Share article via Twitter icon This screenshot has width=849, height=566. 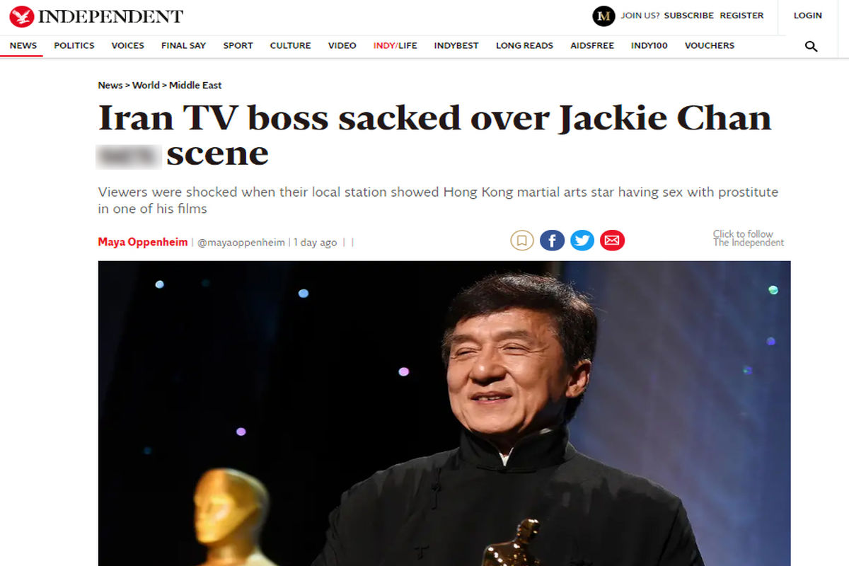click(x=582, y=241)
